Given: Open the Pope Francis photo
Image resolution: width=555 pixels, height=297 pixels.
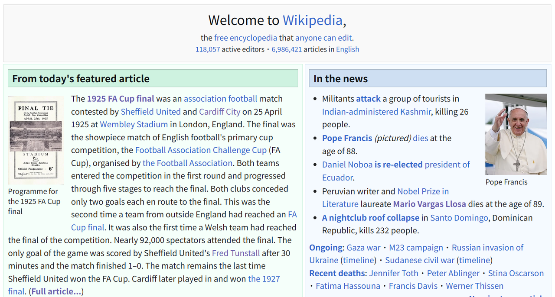Looking at the screenshot, I should 516,134.
